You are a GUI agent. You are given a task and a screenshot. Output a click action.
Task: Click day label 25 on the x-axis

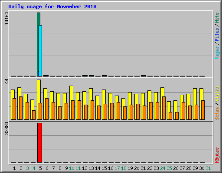(169, 168)
